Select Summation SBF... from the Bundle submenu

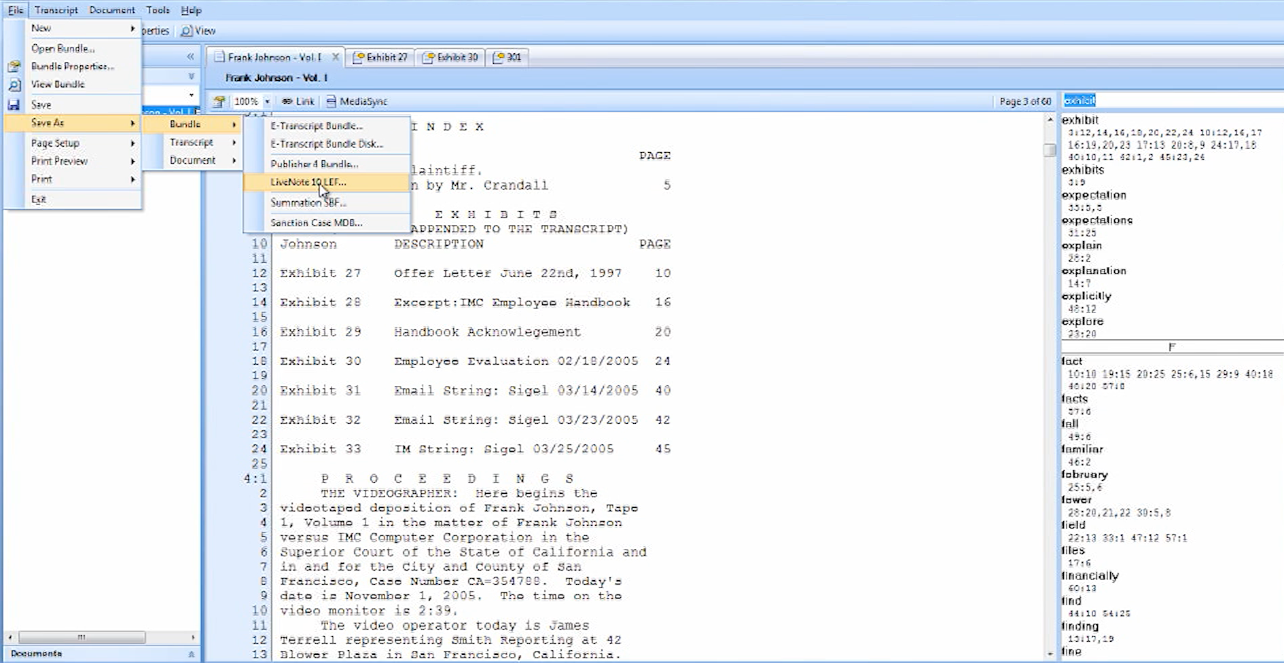(308, 202)
